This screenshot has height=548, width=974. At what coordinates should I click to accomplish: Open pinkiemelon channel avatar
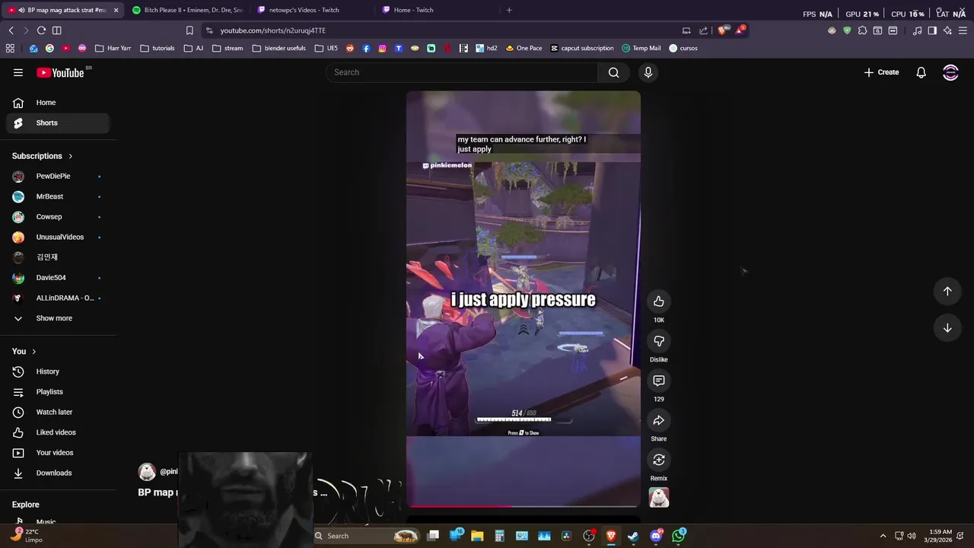pos(147,472)
